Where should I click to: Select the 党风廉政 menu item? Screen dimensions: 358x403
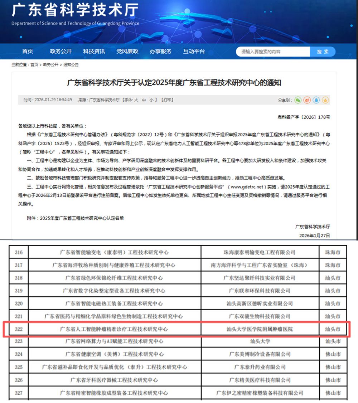click(127, 52)
